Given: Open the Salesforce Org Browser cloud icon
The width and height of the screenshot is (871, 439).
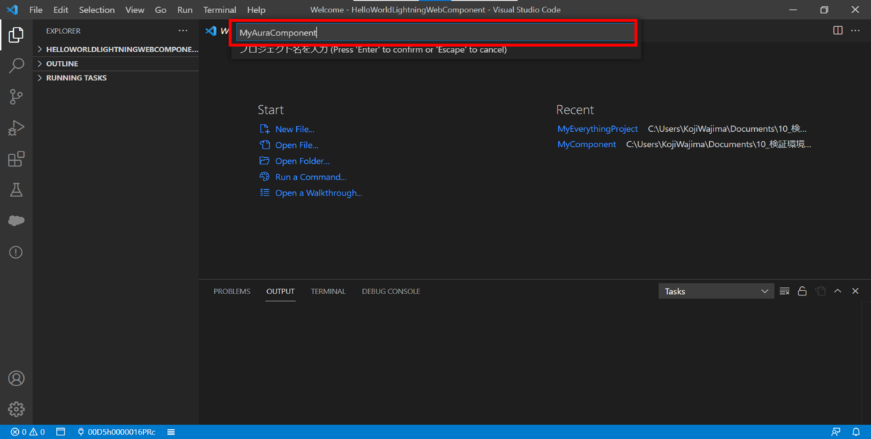Looking at the screenshot, I should (x=16, y=221).
